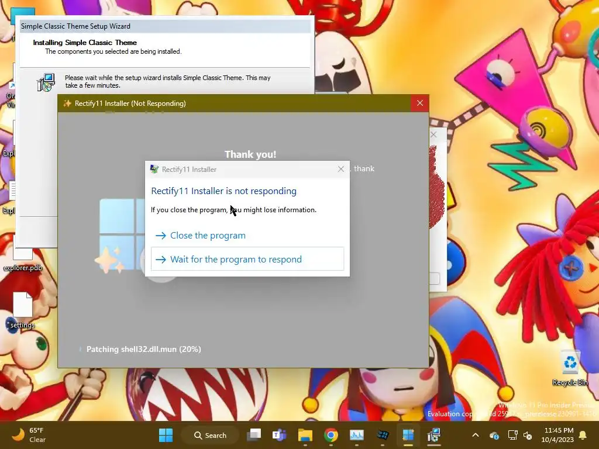Image resolution: width=599 pixels, height=449 pixels.
Task: Select the settings file on desktop
Action: (x=23, y=310)
